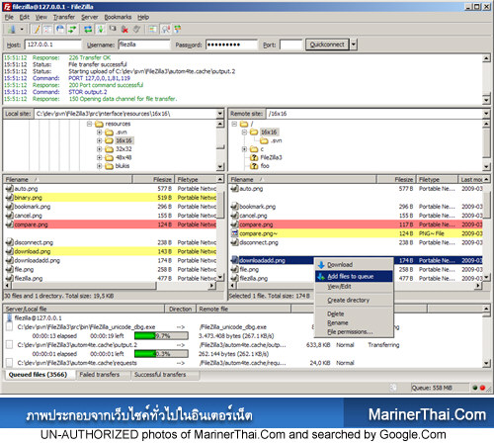Select the local .svn folder icon
The width and height of the screenshot is (494, 446).
point(109,133)
